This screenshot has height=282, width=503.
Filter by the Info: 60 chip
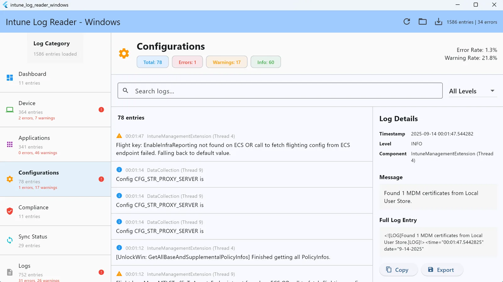click(266, 62)
